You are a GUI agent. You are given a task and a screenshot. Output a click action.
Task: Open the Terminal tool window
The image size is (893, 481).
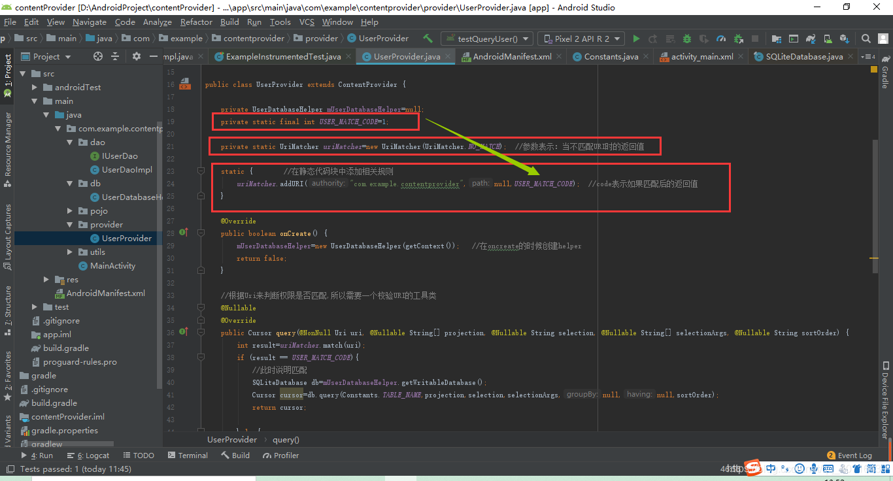tap(188, 456)
